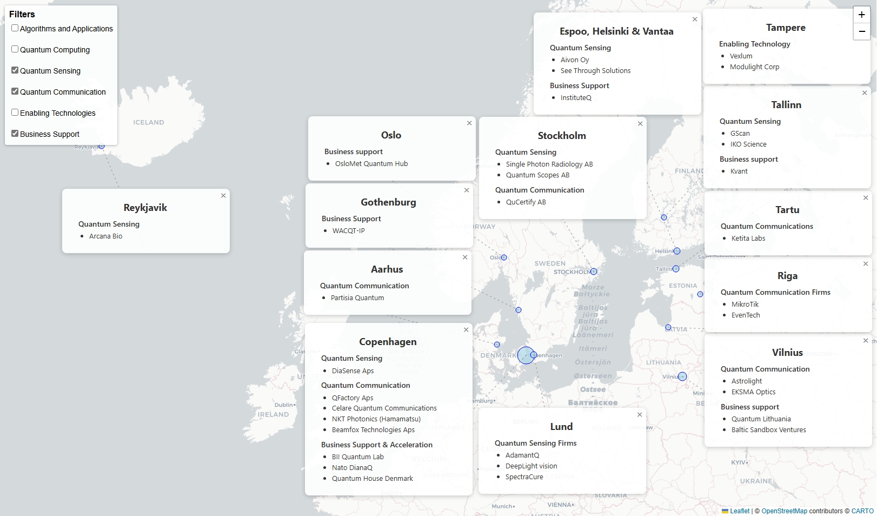This screenshot has height=516, width=877.
Task: Zoom in on the map
Action: tap(861, 15)
